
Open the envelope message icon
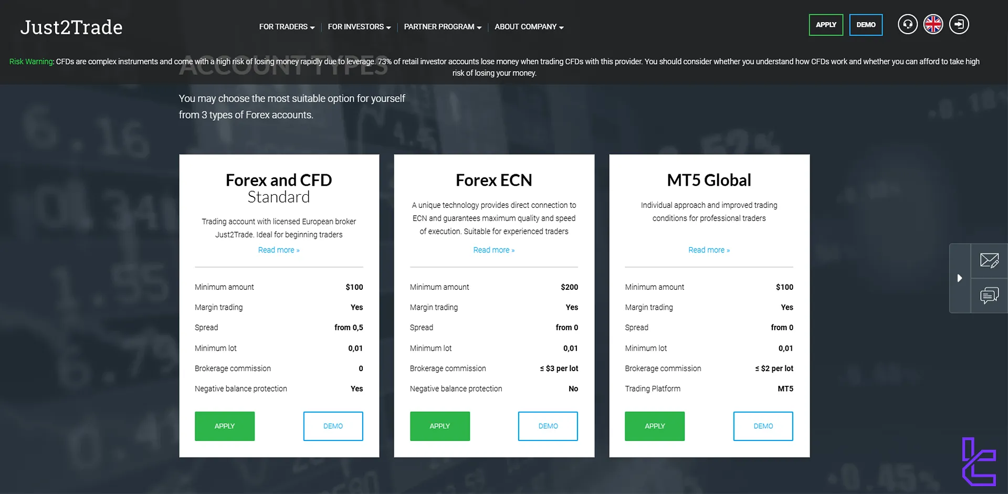pos(989,260)
